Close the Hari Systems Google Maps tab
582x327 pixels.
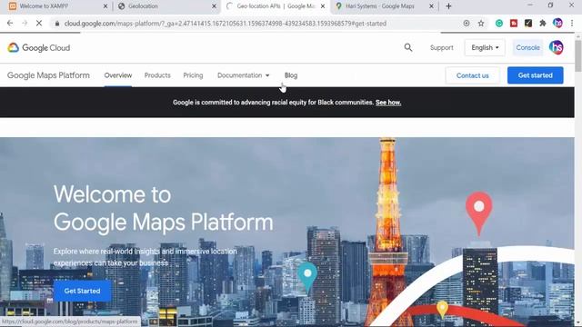coord(431,6)
